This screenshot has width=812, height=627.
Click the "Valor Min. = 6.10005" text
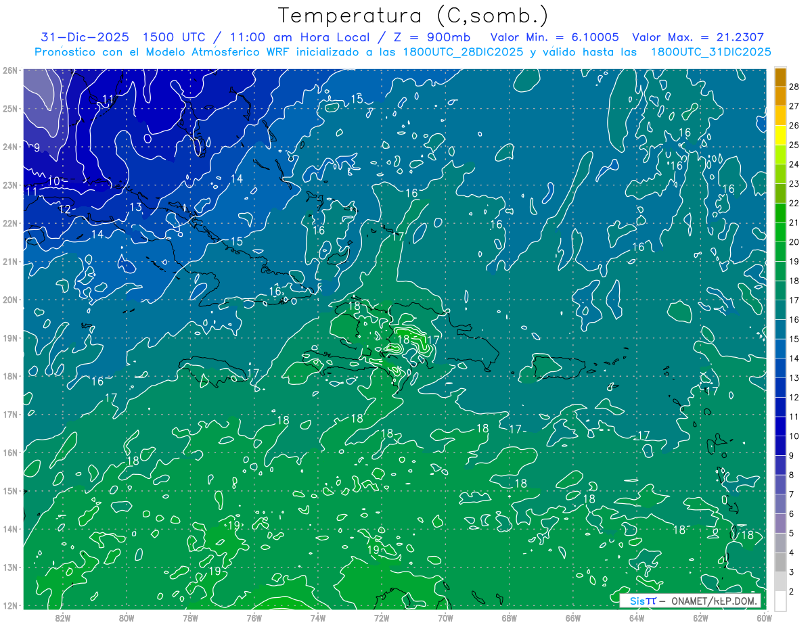tap(554, 37)
